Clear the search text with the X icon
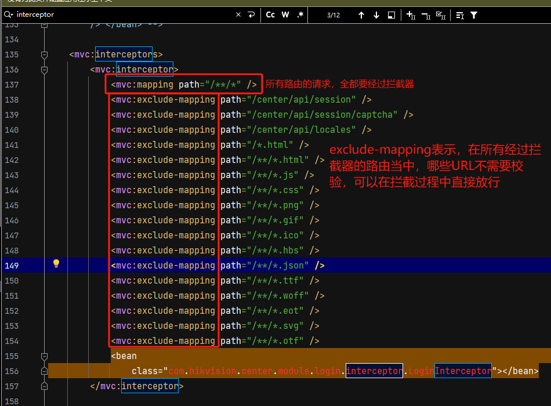 coord(238,14)
